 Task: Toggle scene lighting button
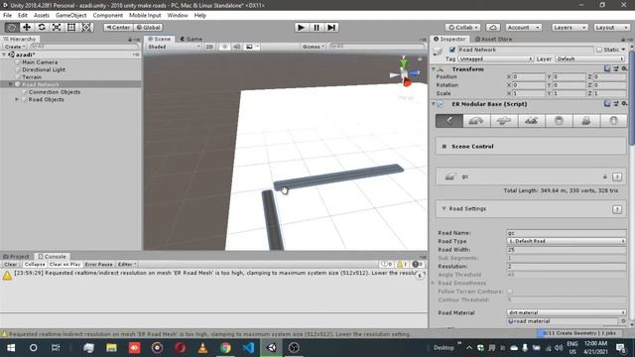coord(225,47)
